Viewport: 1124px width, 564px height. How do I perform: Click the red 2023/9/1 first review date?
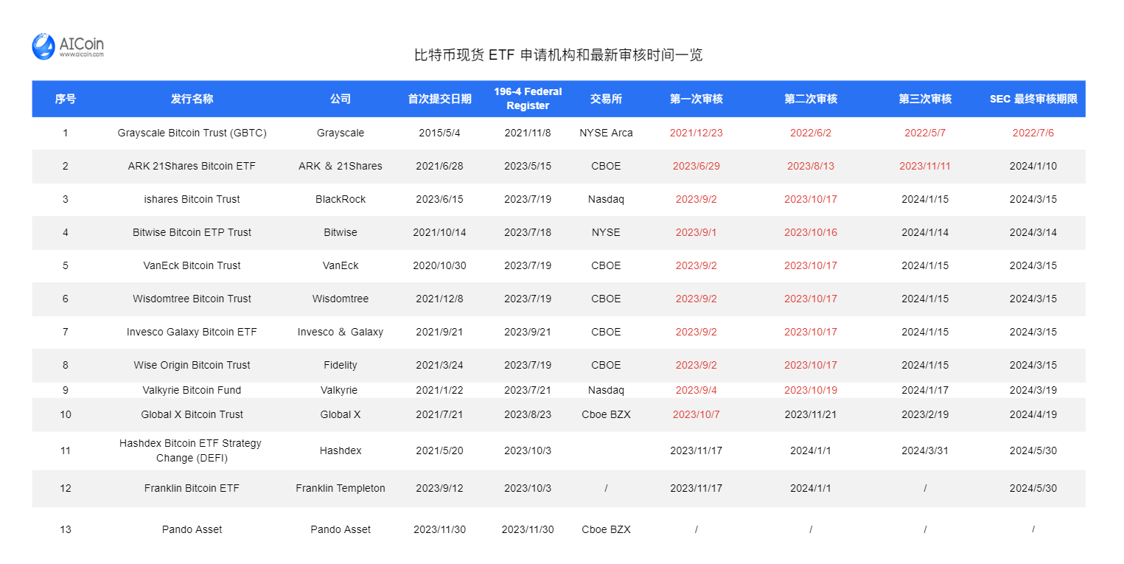pos(696,232)
